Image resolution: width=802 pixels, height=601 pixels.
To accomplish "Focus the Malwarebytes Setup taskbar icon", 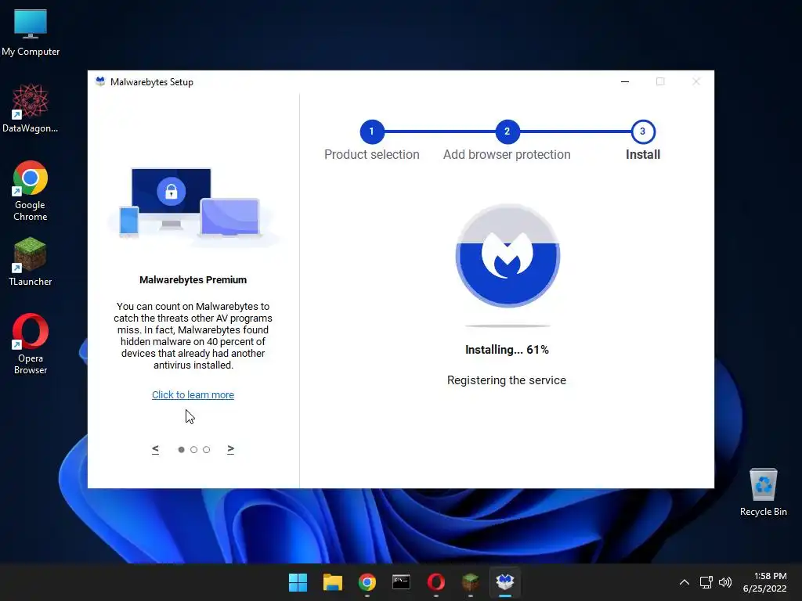I will click(505, 581).
